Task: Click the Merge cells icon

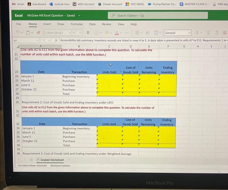Action: pos(156,33)
